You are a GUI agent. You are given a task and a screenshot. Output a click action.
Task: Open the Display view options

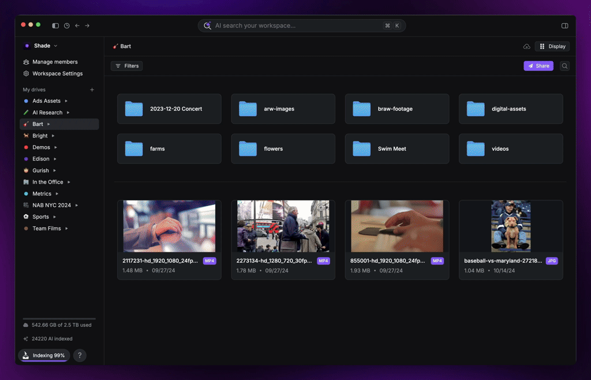[552, 46]
